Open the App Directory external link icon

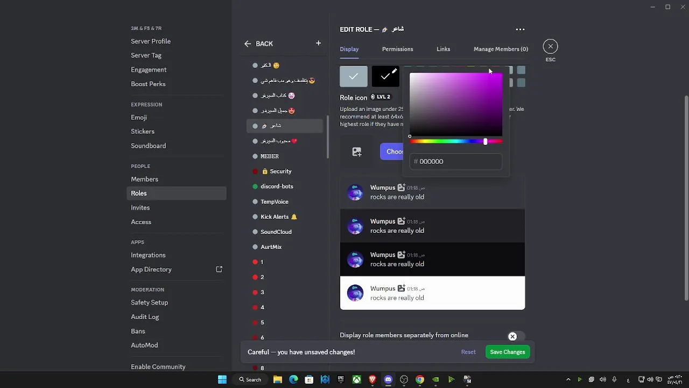219,269
